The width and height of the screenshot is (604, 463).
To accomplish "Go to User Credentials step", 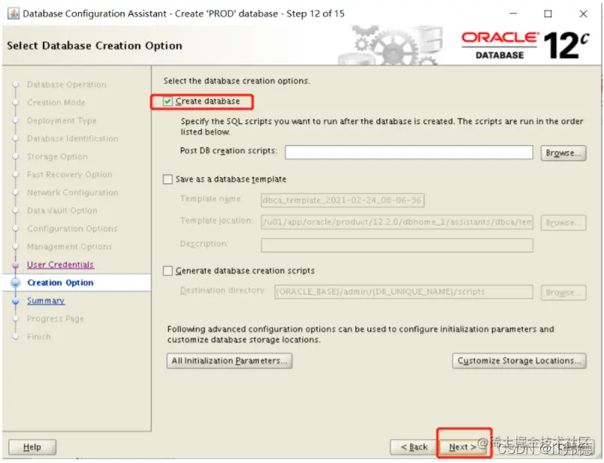I will coord(60,265).
